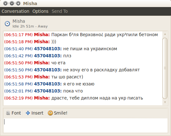Focus the message input text box
The width and height of the screenshot is (171, 136).
pyautogui.click(x=86, y=125)
